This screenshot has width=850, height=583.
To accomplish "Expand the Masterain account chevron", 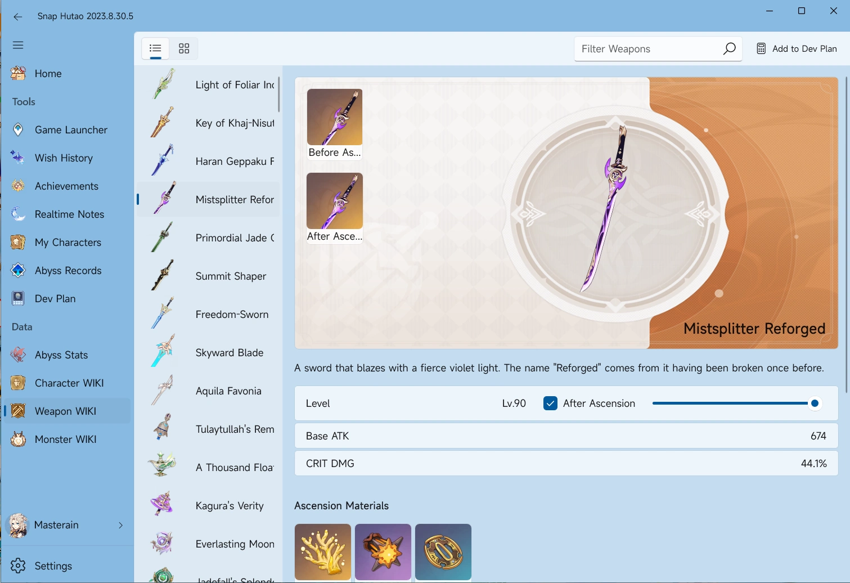I will click(120, 525).
